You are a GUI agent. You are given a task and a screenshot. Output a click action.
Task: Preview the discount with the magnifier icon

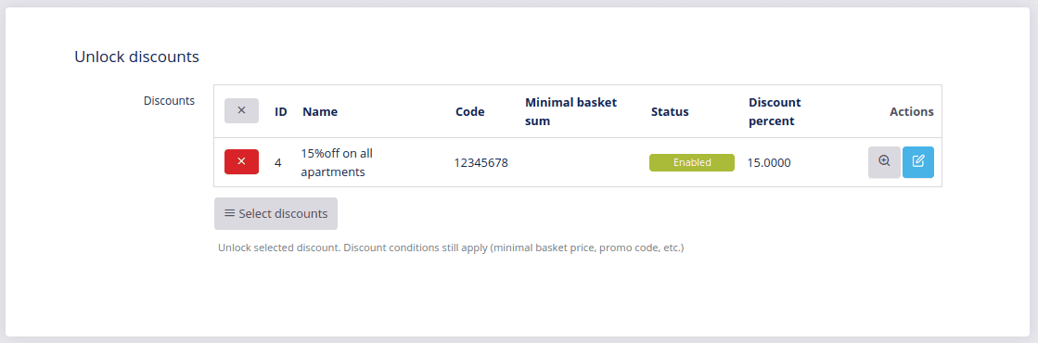884,162
